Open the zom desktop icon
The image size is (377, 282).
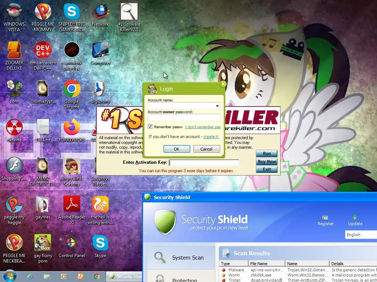click(x=14, y=92)
